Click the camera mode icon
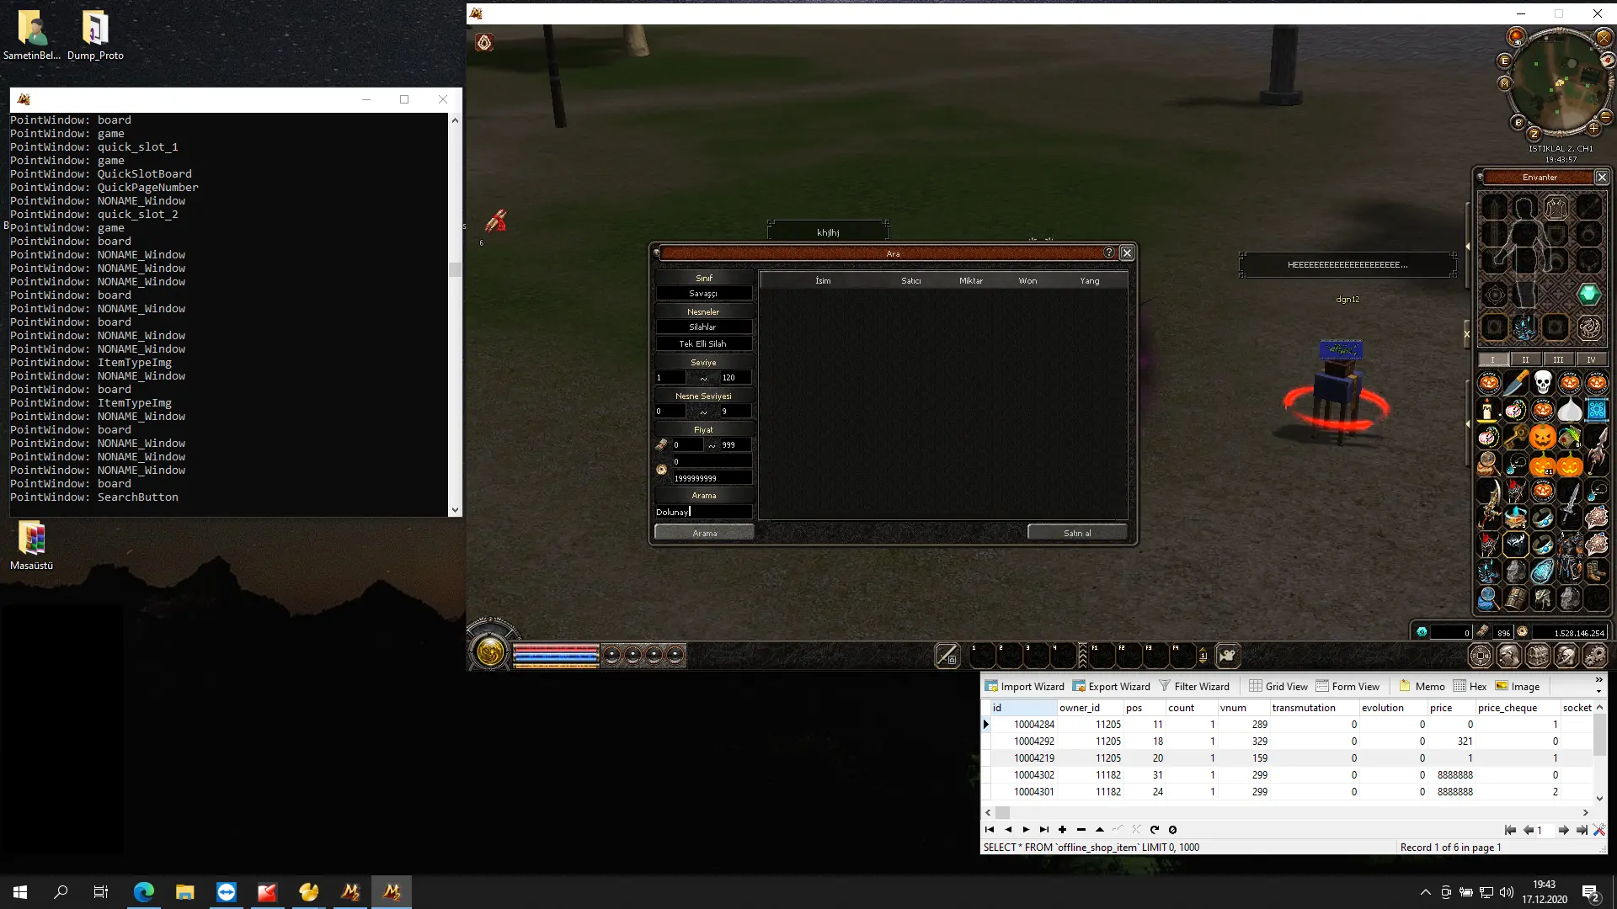 (1227, 656)
